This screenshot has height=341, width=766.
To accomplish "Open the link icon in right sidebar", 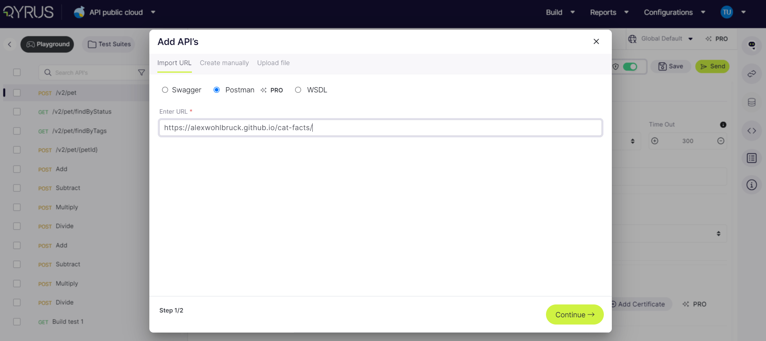I will 752,74.
